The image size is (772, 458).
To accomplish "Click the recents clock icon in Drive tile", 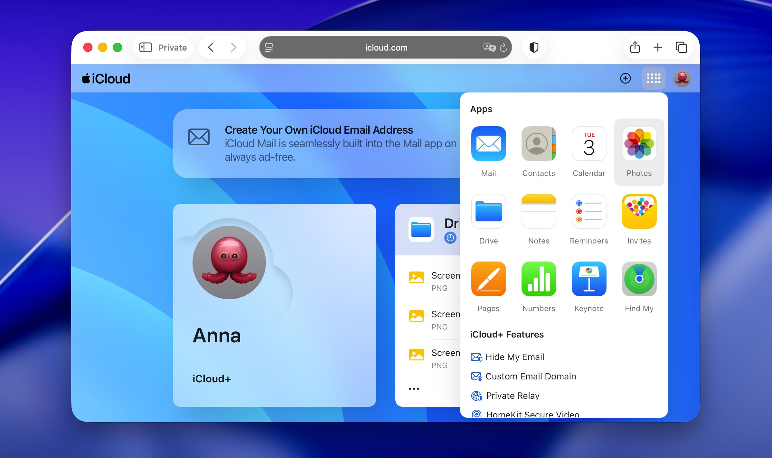I will coord(450,238).
